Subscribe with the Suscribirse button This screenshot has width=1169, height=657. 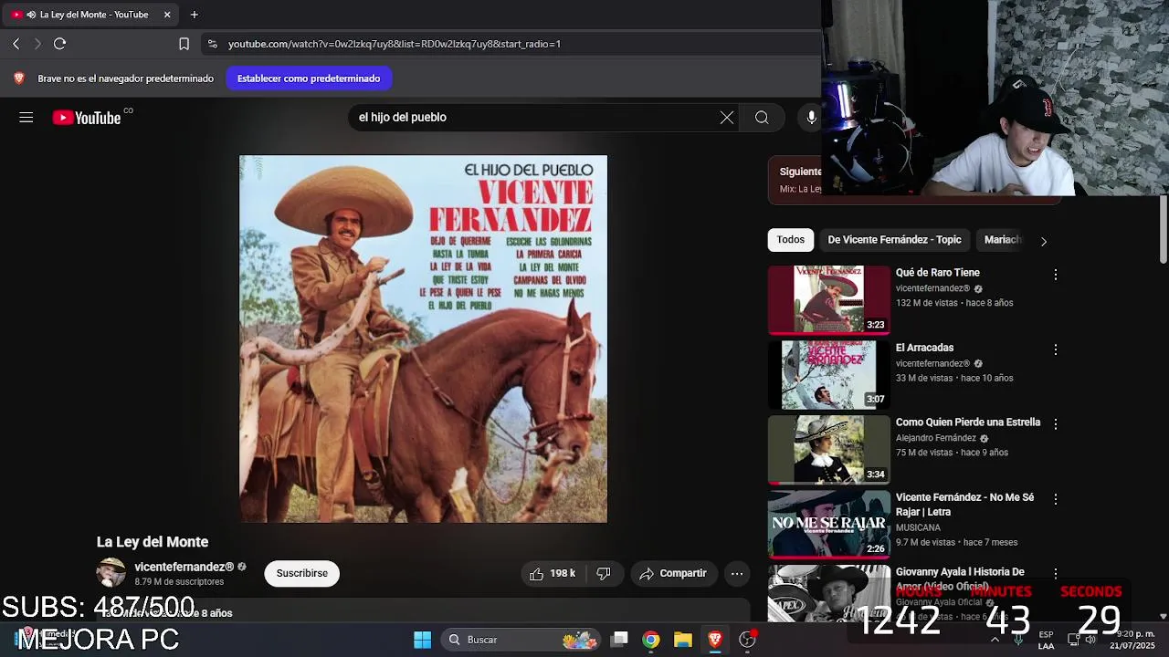pos(302,573)
